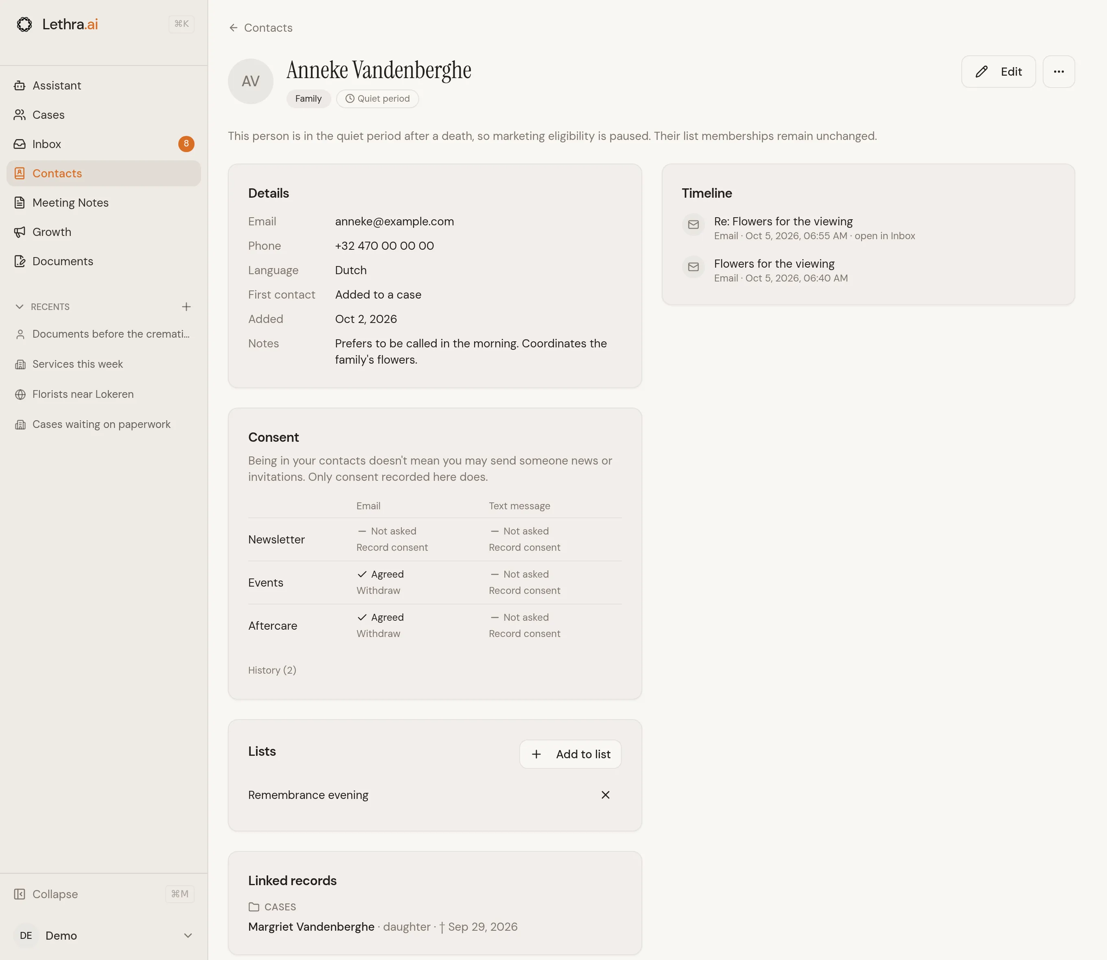Click the DE account avatar

click(x=26, y=935)
